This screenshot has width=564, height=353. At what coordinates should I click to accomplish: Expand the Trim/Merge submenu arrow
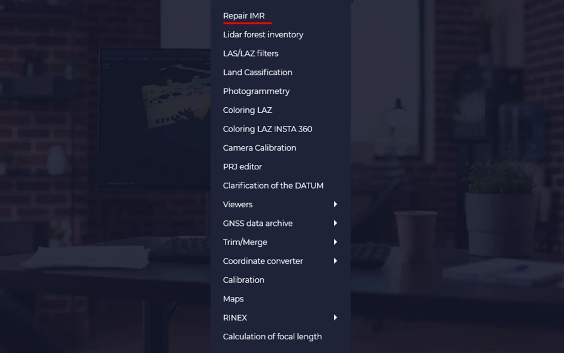335,242
